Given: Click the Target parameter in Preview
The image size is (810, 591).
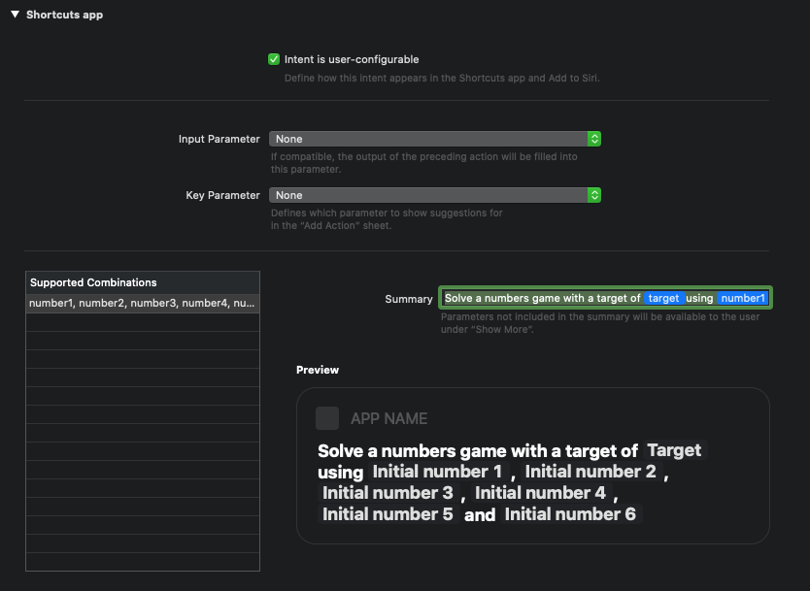Looking at the screenshot, I should click(674, 450).
